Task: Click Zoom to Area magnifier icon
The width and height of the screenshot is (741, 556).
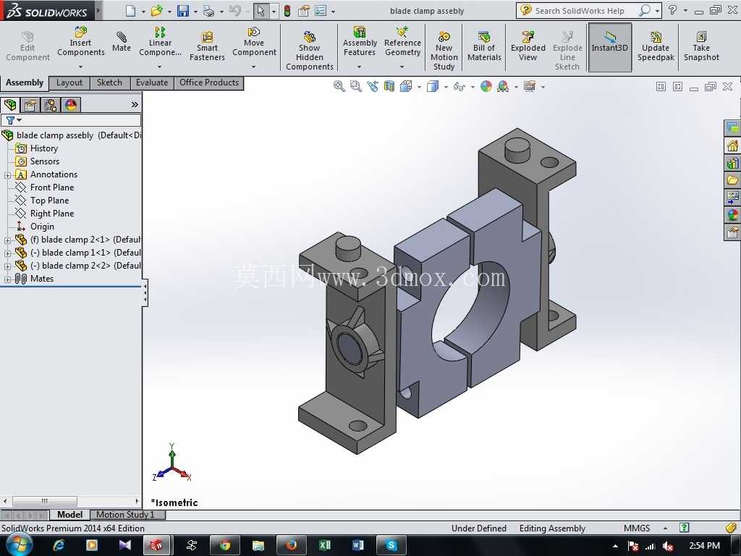Action: pyautogui.click(x=355, y=87)
